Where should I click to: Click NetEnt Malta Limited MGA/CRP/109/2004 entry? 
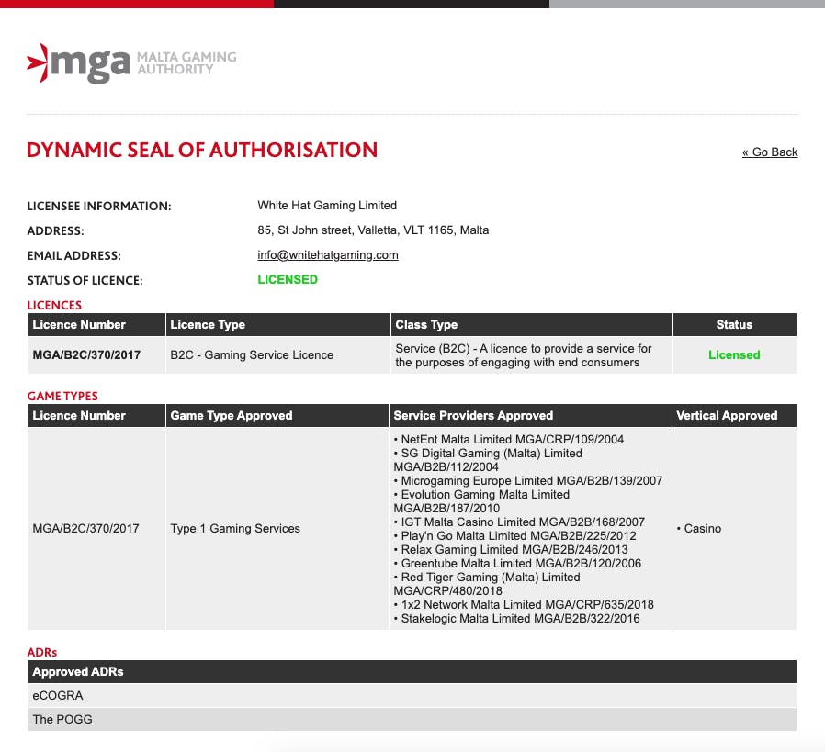[509, 439]
